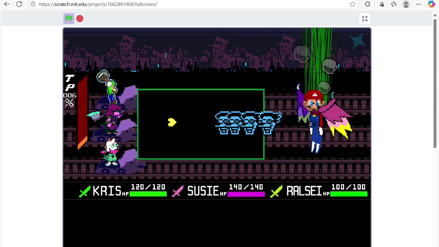The height and width of the screenshot is (247, 439).
Task: Reload the page with refresh icon
Action: 19,4
